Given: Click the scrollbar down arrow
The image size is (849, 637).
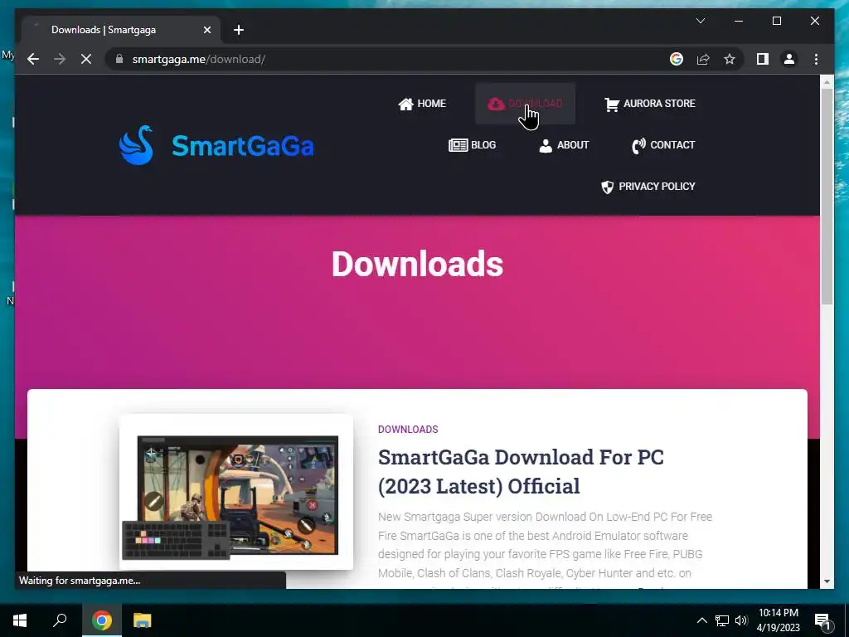Looking at the screenshot, I should point(827,581).
